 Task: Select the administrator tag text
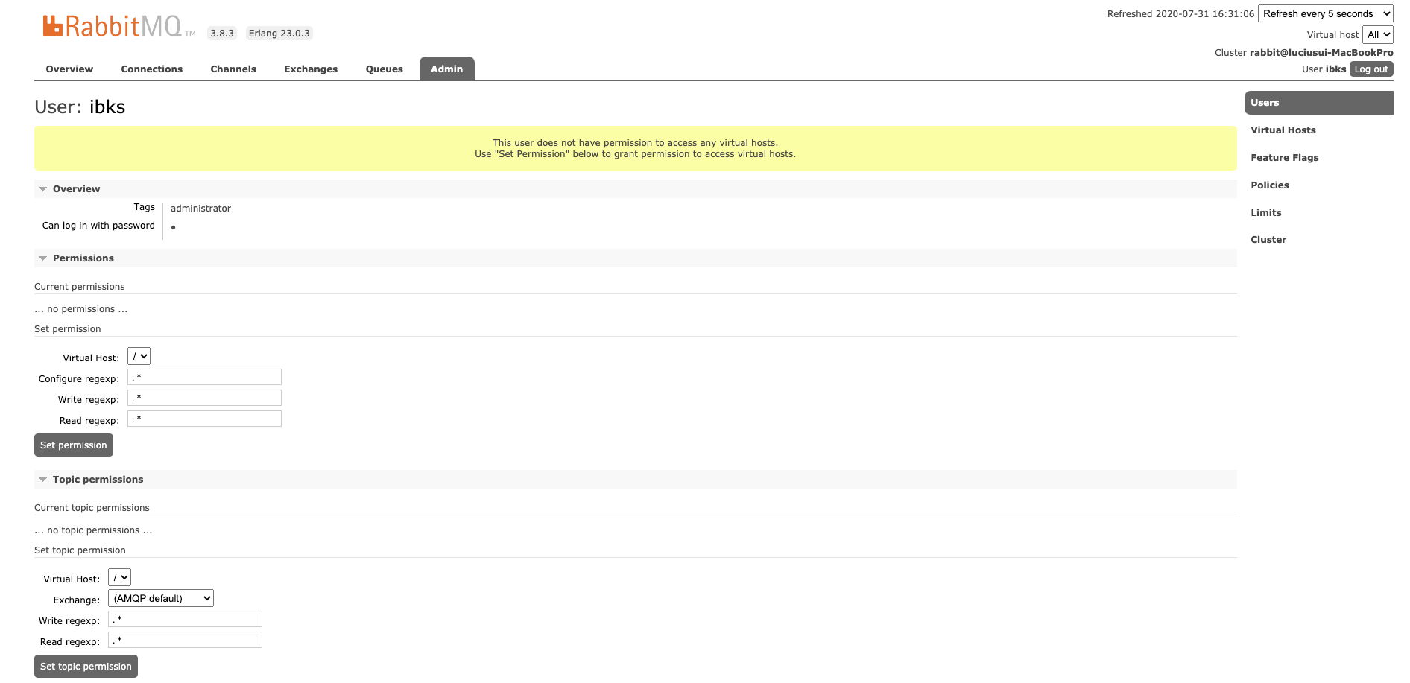200,209
